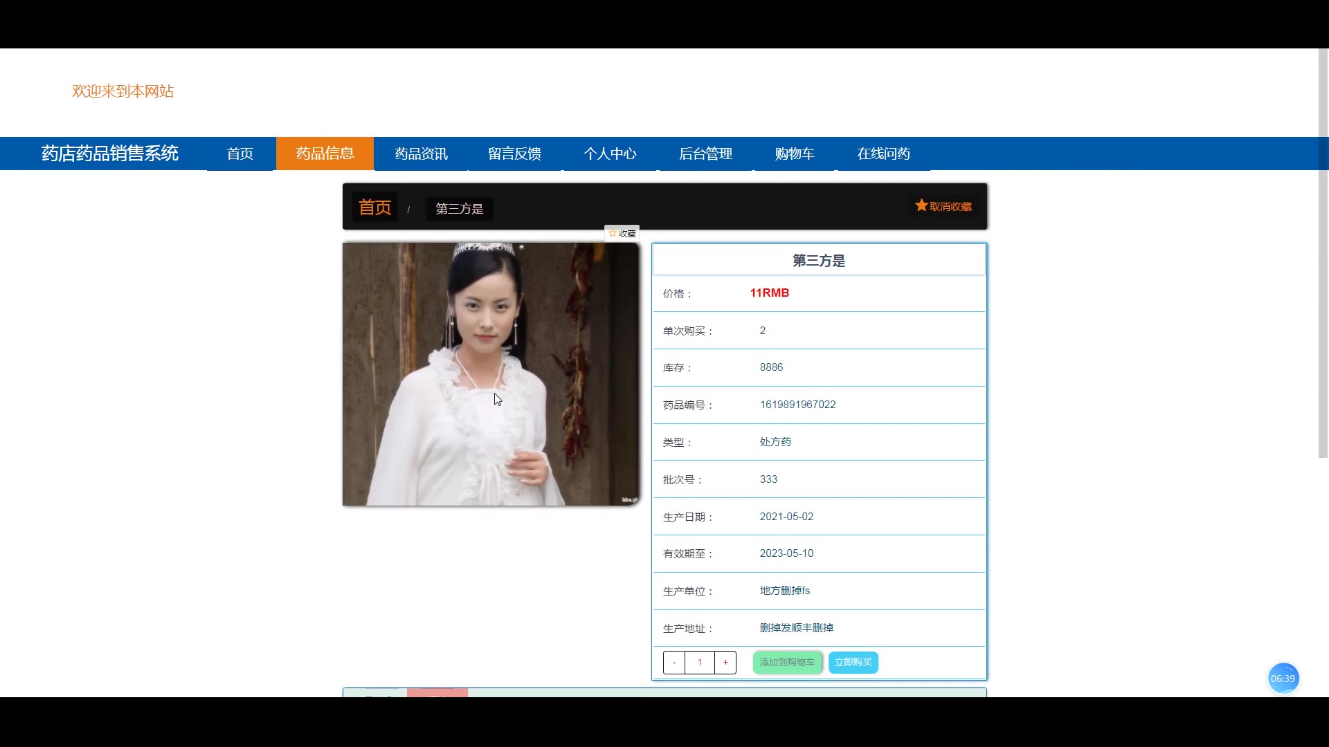The width and height of the screenshot is (1329, 747).
Task: Click the pink tab below product
Action: point(437,693)
